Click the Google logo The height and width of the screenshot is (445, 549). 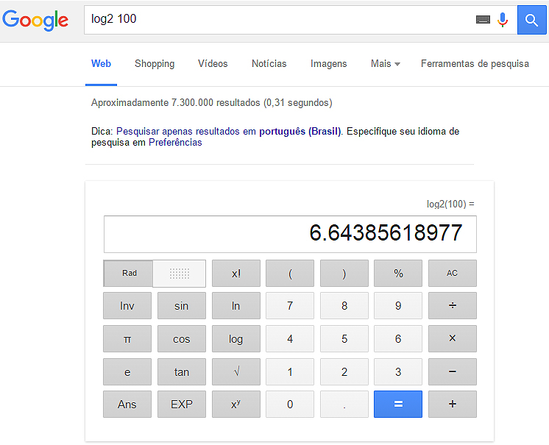coord(35,20)
